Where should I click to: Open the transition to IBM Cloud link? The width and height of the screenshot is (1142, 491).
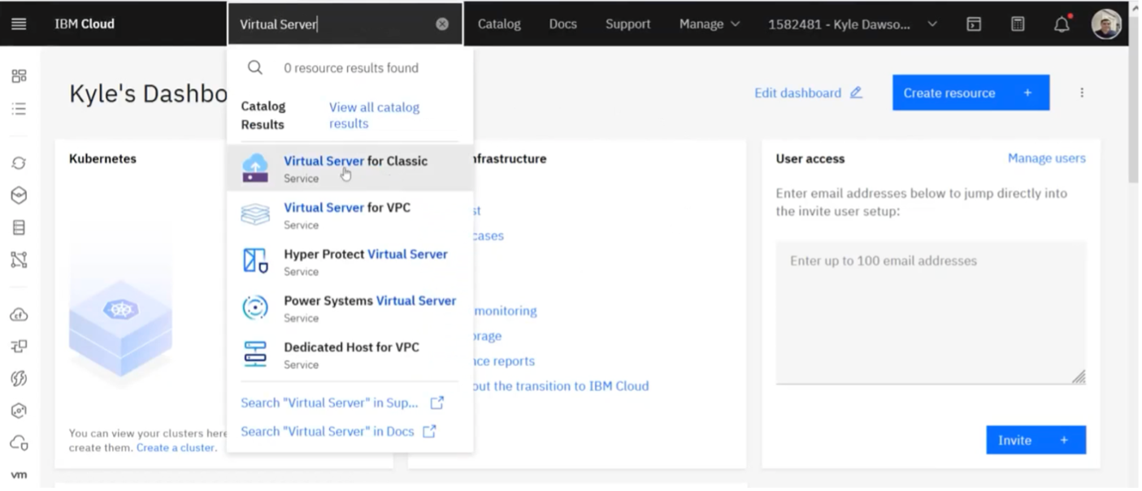click(x=561, y=386)
